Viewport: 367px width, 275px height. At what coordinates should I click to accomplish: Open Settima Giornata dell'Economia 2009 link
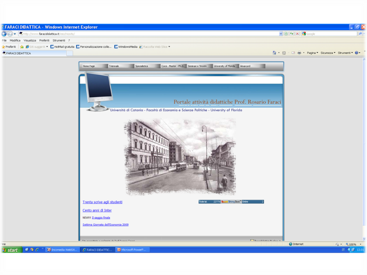105,225
